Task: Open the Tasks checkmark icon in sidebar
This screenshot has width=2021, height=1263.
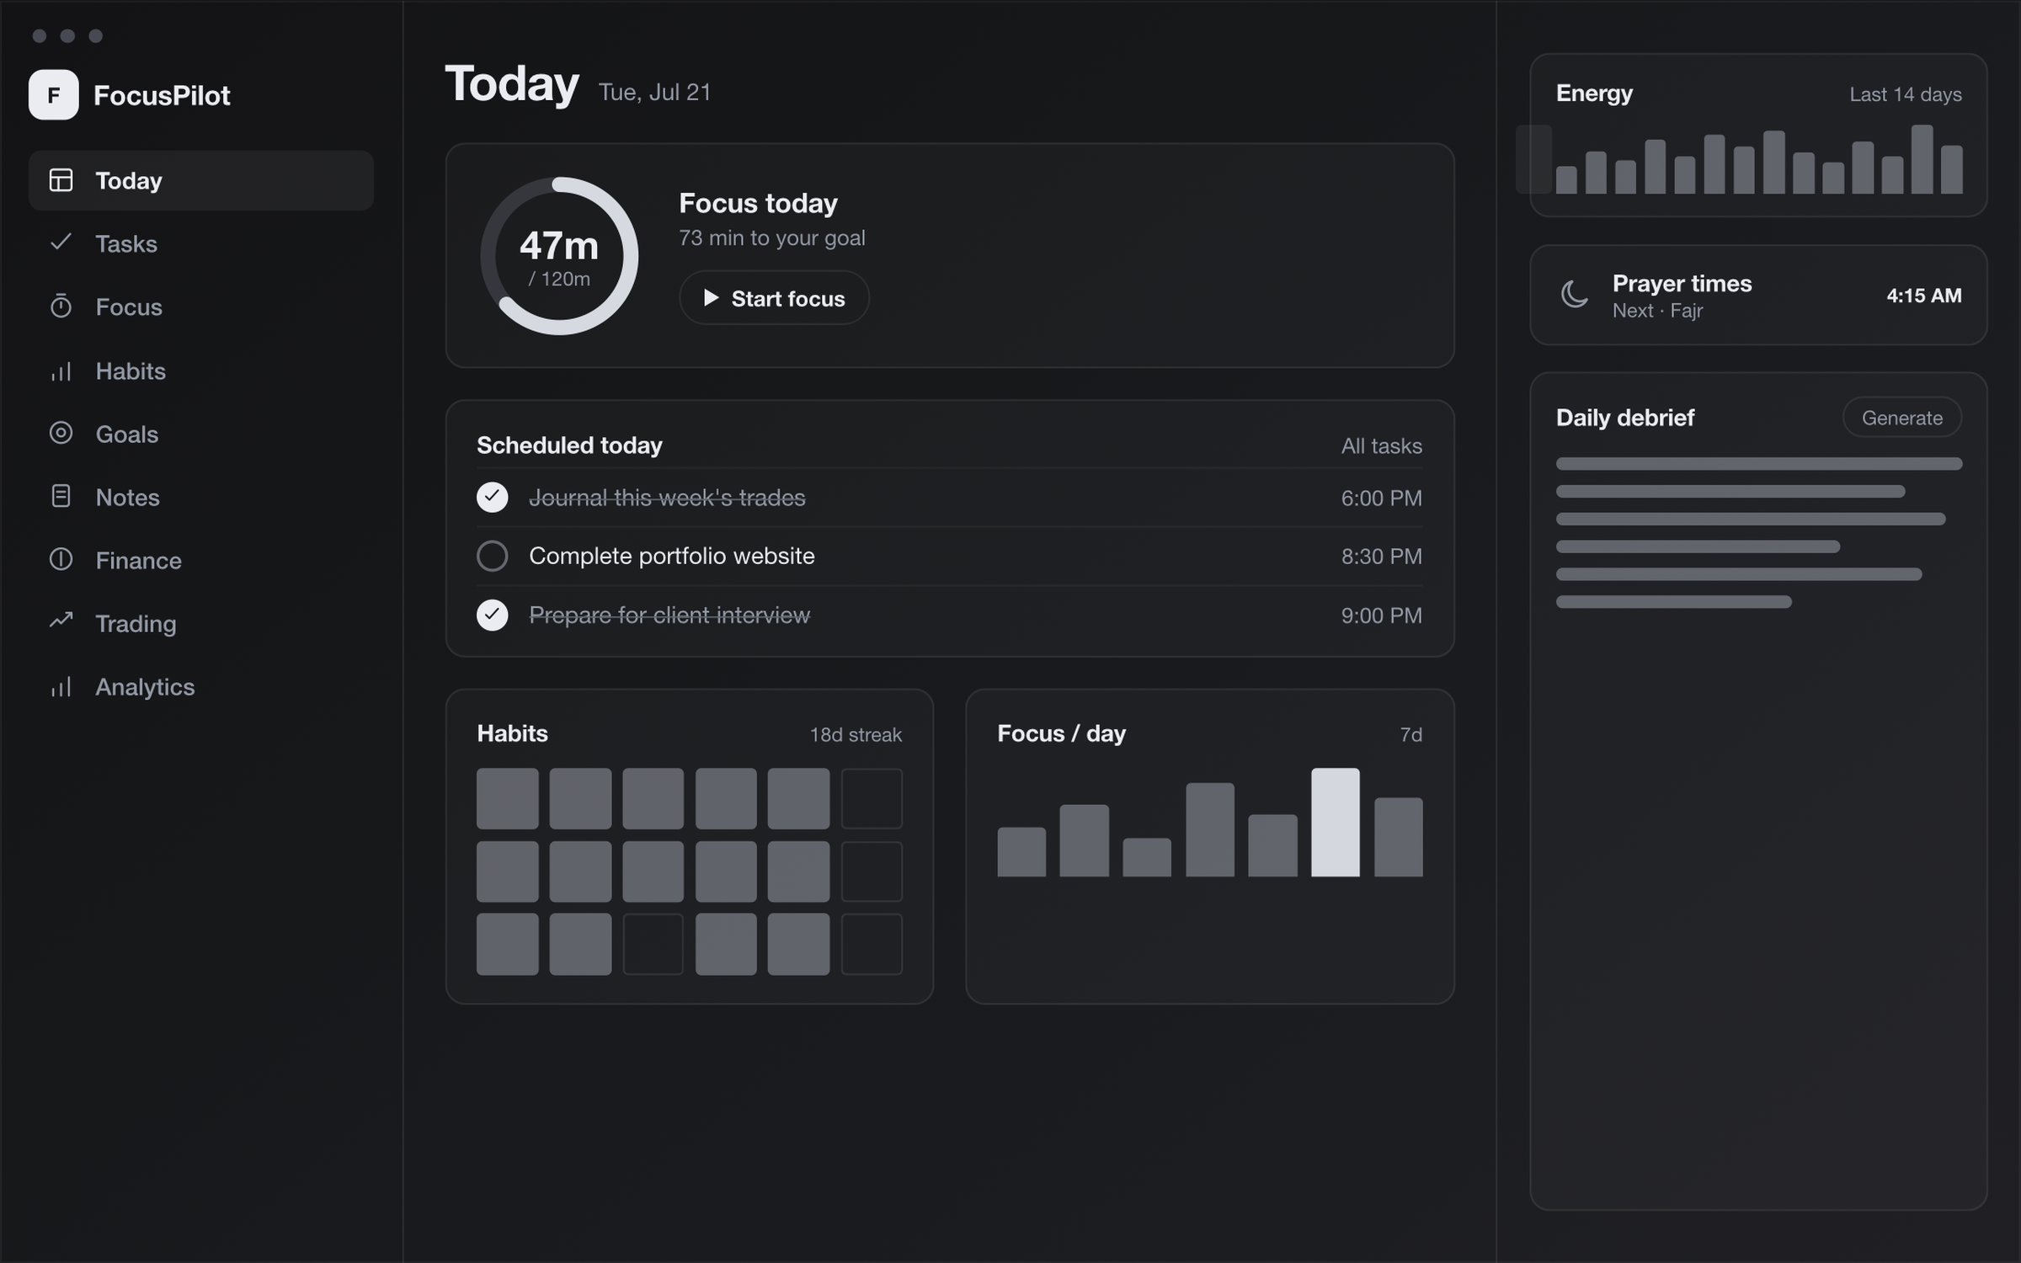Action: 61,242
